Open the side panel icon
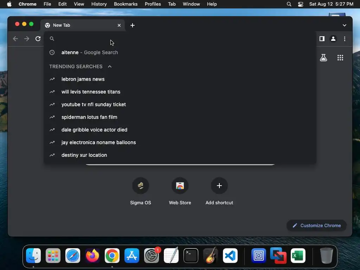The image size is (360, 270). click(322, 39)
